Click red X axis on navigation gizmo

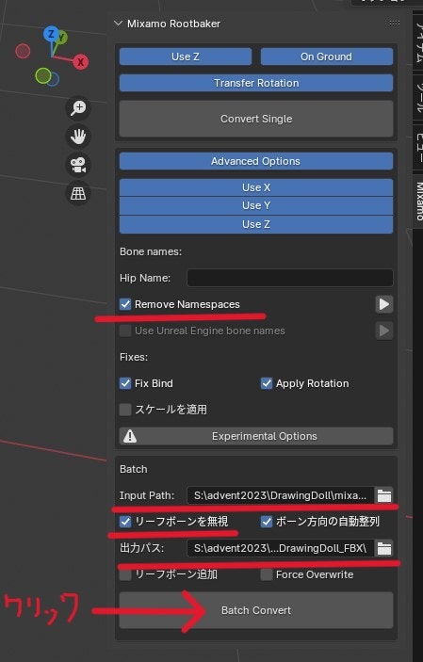(x=80, y=62)
